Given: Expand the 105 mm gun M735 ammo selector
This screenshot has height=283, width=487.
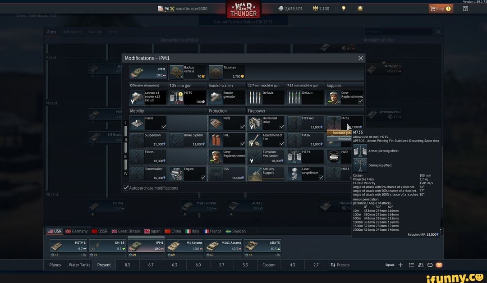Looking at the screenshot, I should tap(187, 97).
